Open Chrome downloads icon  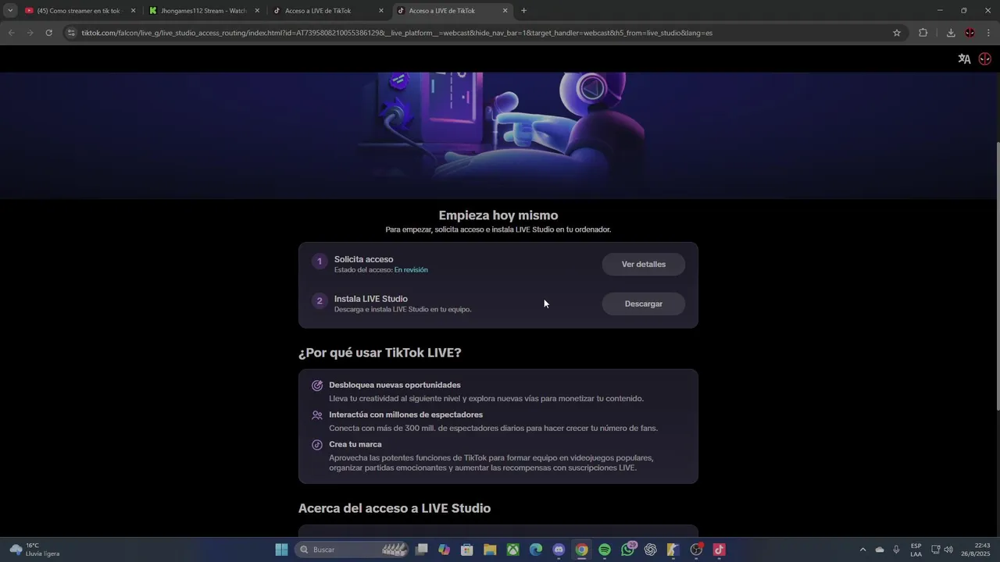951,33
